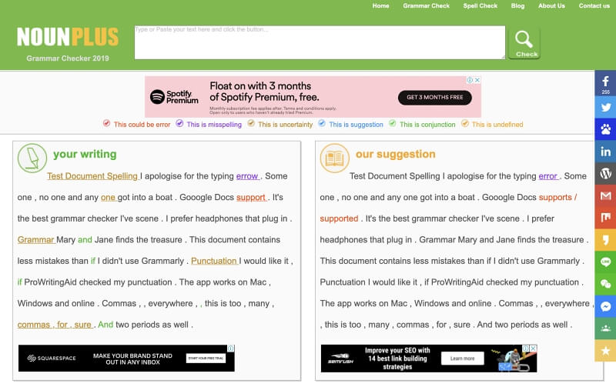616x387 pixels.
Task: Click 'Start your free trial' in Squarespace ad
Action: click(x=206, y=358)
